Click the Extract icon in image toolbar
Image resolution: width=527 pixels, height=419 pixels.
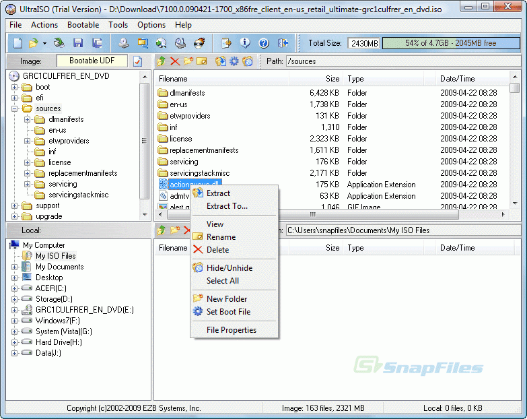point(221,61)
